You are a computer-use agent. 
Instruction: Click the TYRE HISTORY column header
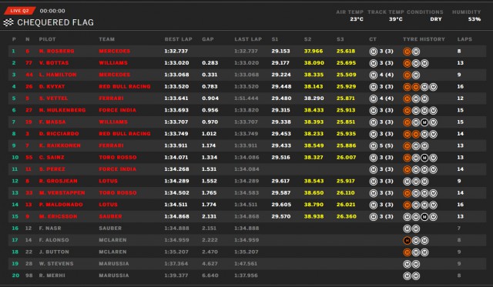coord(424,39)
